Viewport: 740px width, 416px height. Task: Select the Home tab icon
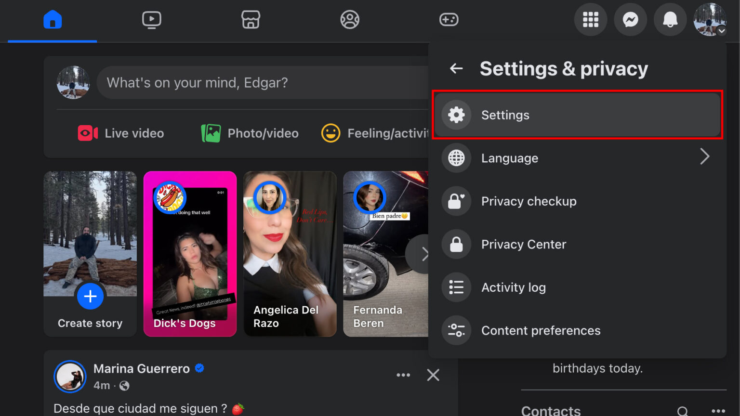(x=52, y=19)
